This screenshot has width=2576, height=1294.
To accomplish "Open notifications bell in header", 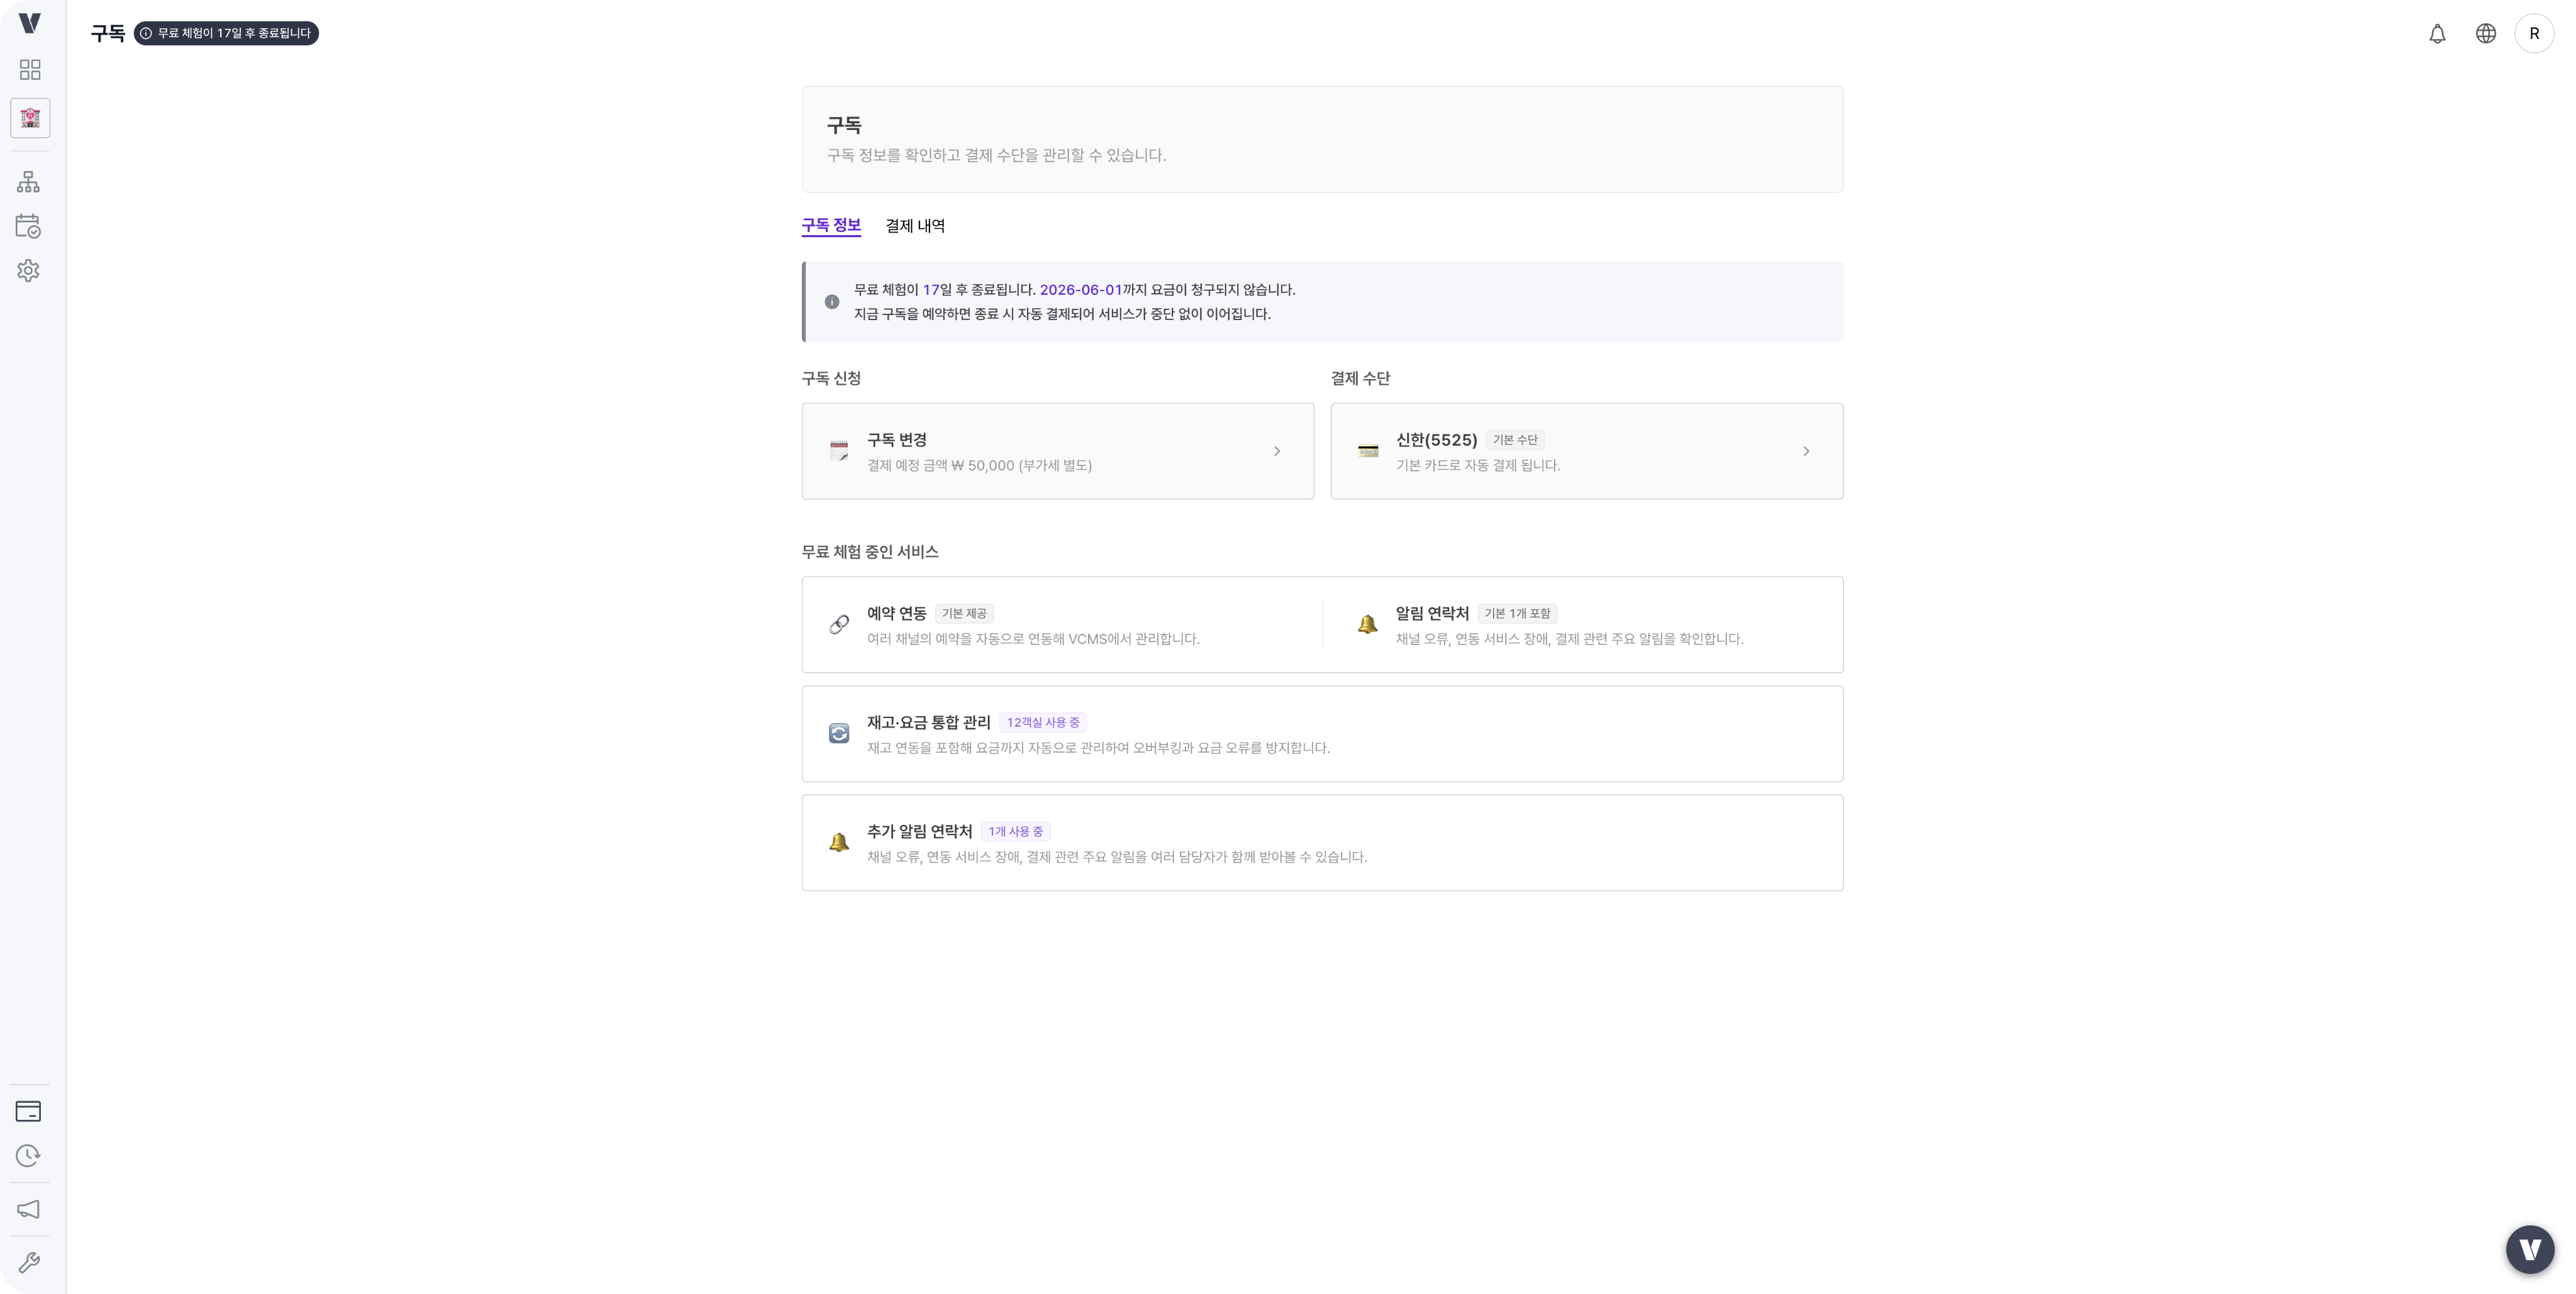I will [2437, 33].
